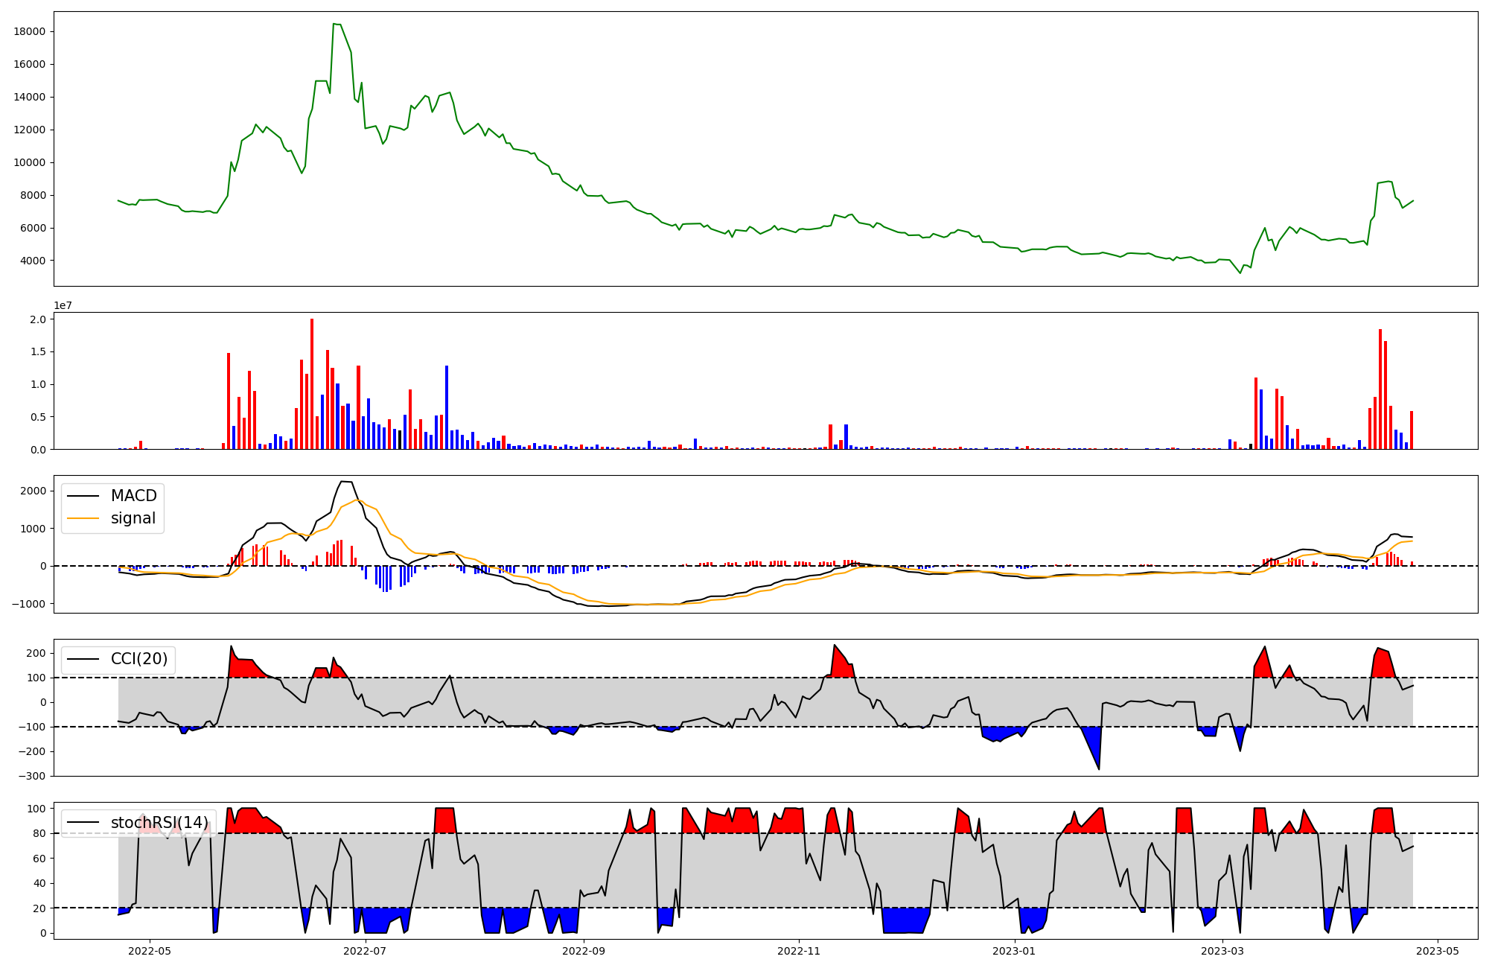This screenshot has height=968, width=1489.
Task: Click the CCI line's lowest trough below -200
Action: (1099, 768)
